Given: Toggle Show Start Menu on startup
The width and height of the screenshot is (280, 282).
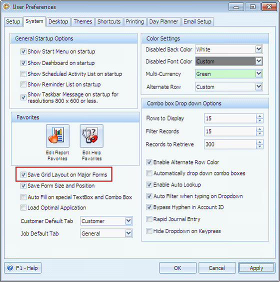Looking at the screenshot, I should (x=23, y=51).
